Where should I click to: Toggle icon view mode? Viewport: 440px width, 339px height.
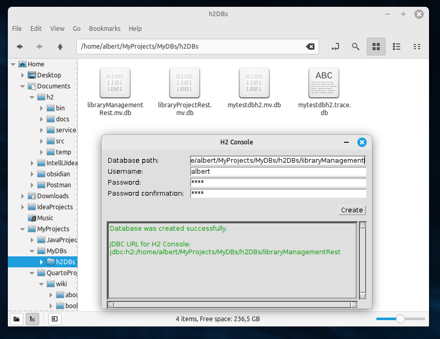pos(376,47)
